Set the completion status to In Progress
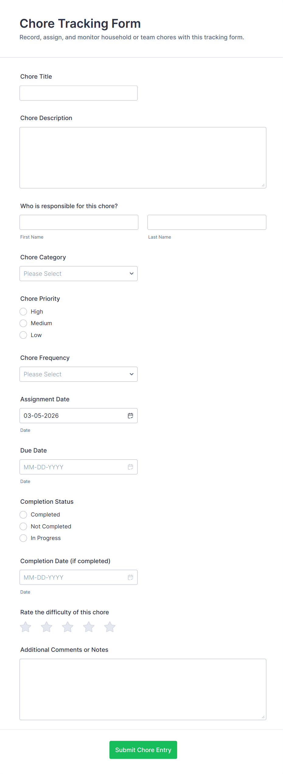283x774 pixels. click(23, 538)
